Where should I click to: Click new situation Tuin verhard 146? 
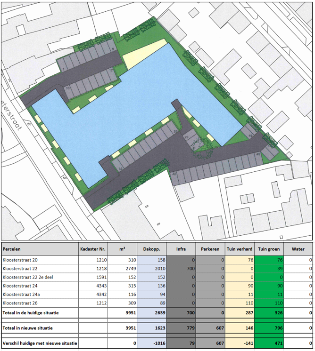point(249,328)
